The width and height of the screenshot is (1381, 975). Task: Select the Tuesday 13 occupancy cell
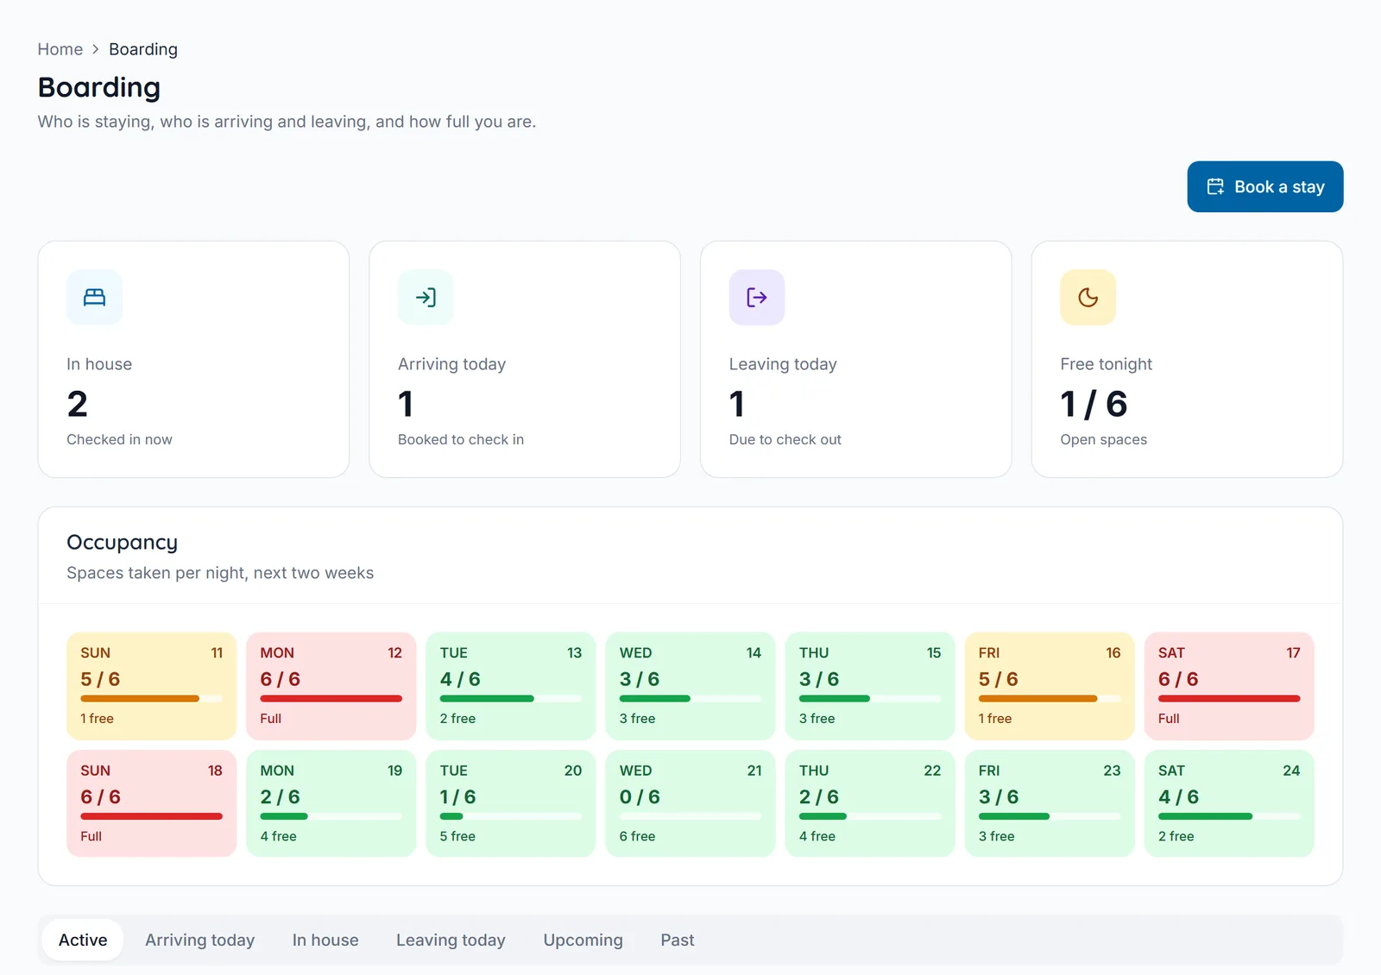[511, 686]
